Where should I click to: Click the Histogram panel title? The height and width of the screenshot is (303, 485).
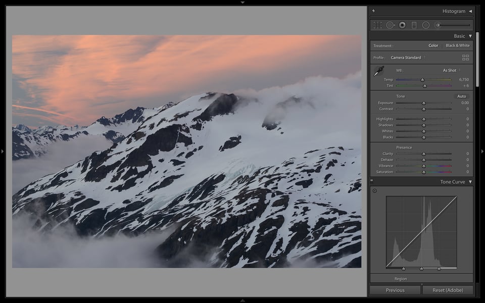(x=454, y=11)
